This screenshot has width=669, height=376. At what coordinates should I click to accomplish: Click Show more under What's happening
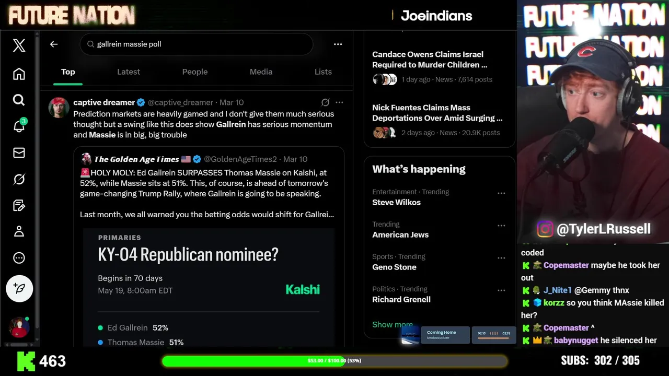393,325
